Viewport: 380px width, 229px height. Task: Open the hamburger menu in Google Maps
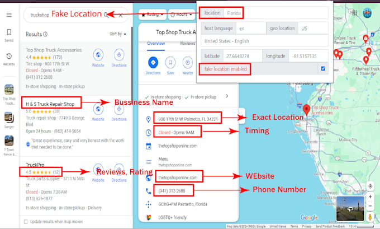(x=9, y=15)
